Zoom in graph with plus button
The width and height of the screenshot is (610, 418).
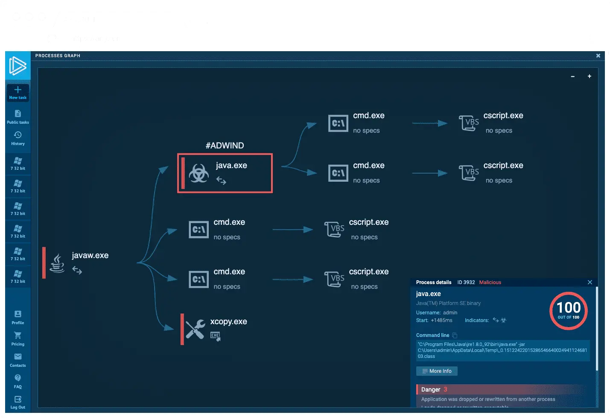(589, 76)
